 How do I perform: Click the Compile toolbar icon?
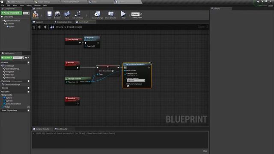[x=36, y=15]
